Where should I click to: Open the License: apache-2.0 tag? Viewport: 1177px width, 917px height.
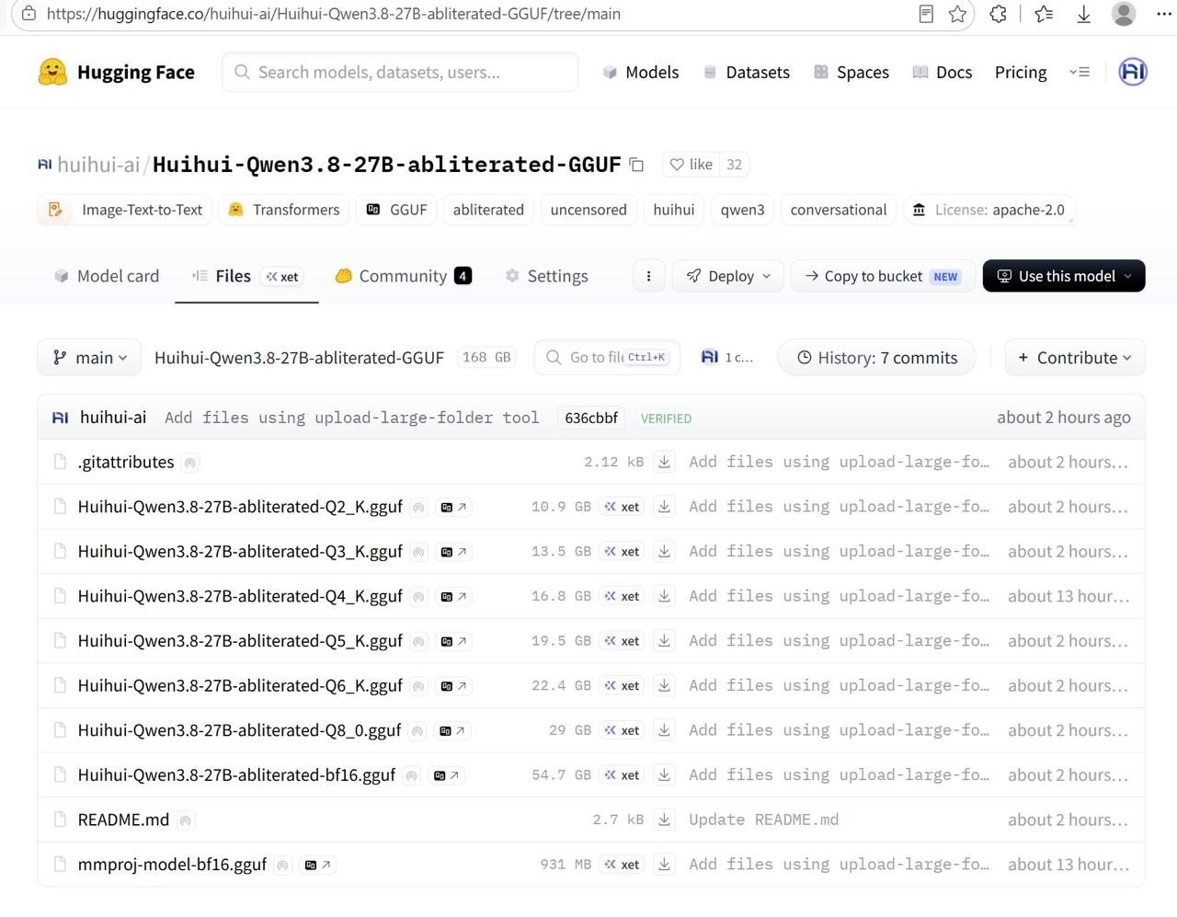pyautogui.click(x=989, y=210)
